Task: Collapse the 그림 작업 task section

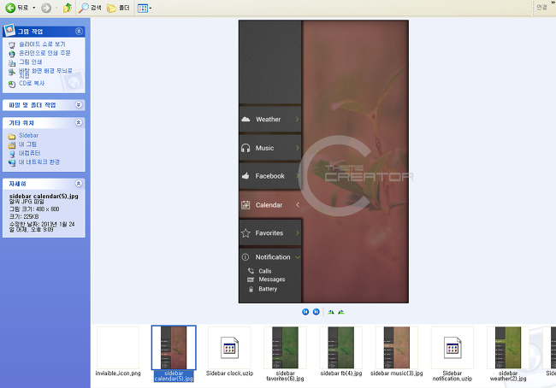Action: click(79, 31)
